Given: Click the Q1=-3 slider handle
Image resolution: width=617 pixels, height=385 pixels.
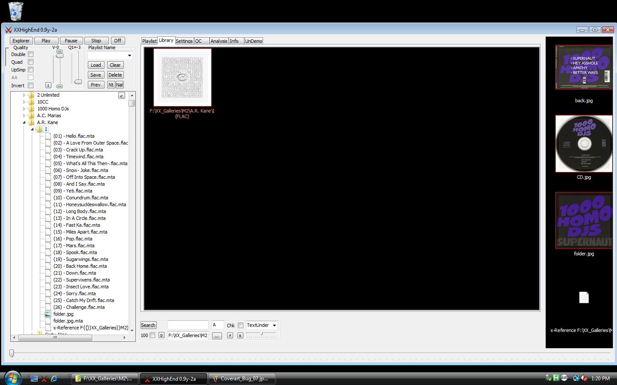Looking at the screenshot, I should click(x=78, y=82).
